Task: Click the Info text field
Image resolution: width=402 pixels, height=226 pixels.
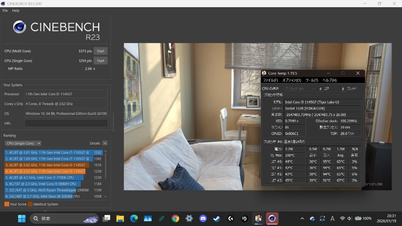Action: click(x=66, y=123)
